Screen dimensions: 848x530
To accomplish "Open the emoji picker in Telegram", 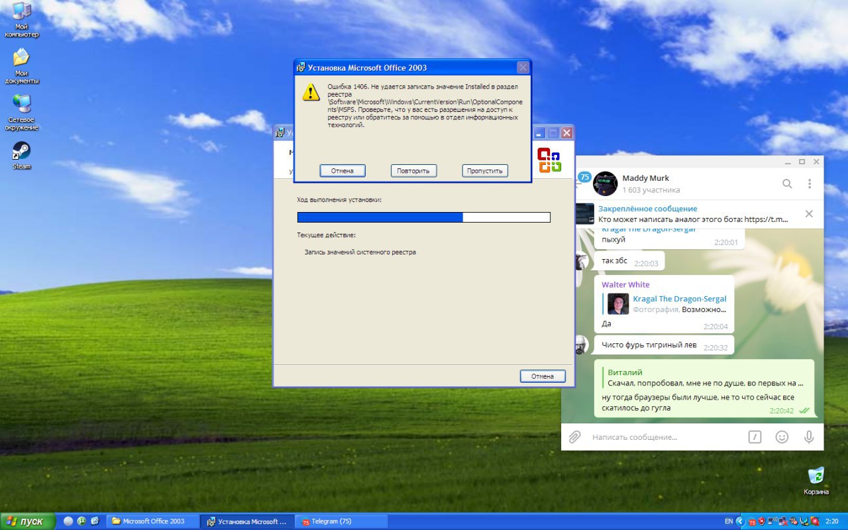I will click(782, 437).
